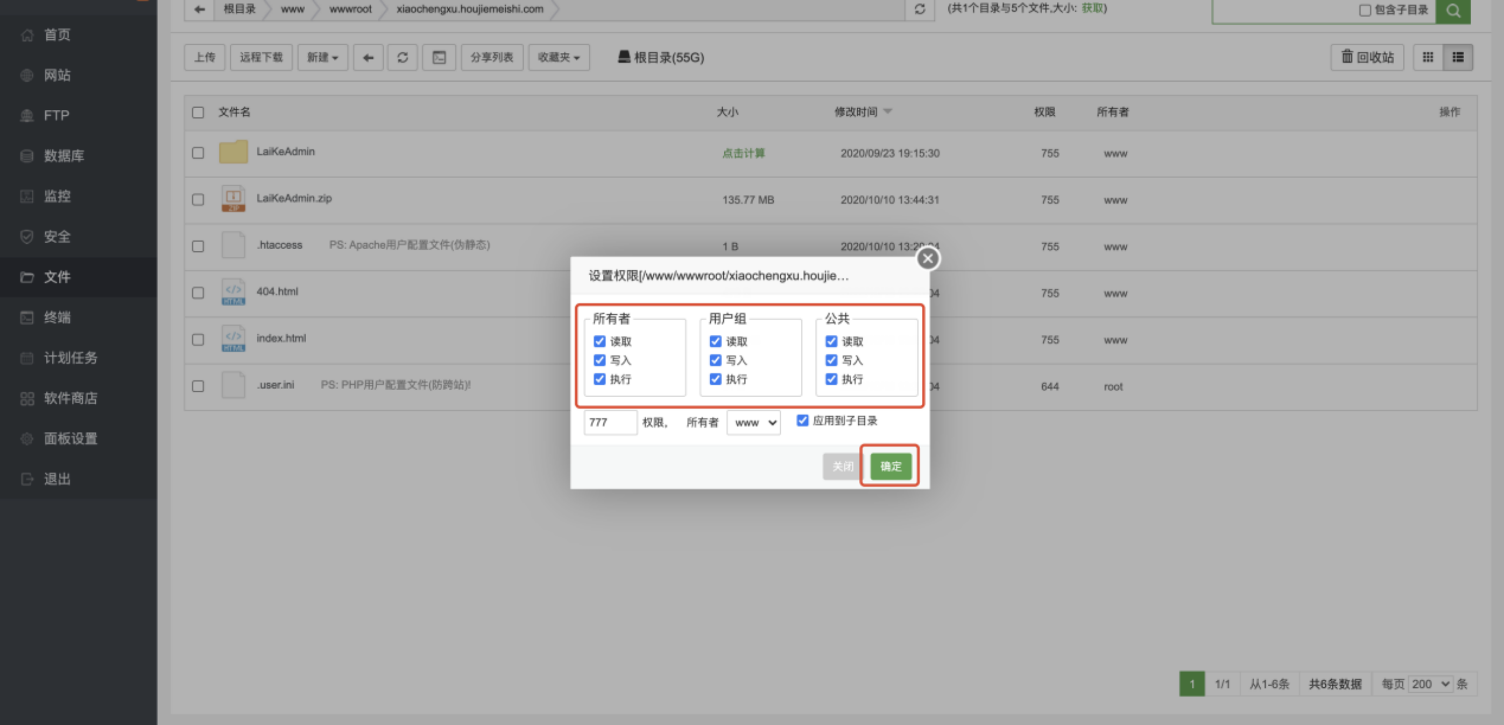Screen dimensions: 1504x725
Task: Click the .user.ini file icon
Action: point(233,385)
